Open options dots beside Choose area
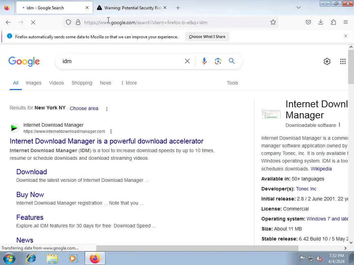The width and height of the screenshot is (354, 265). [107, 109]
